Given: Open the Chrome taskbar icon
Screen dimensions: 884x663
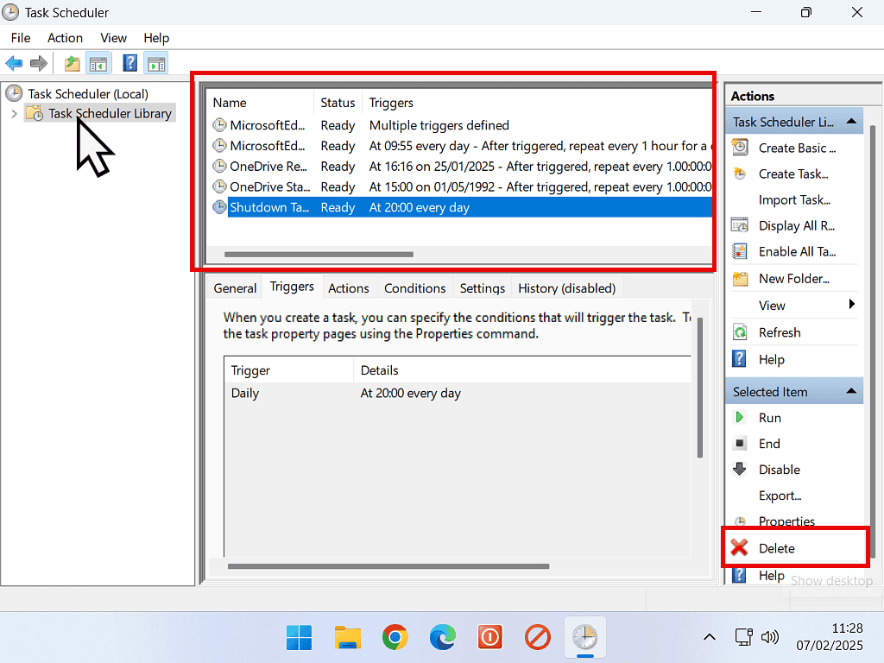Looking at the screenshot, I should click(x=395, y=638).
